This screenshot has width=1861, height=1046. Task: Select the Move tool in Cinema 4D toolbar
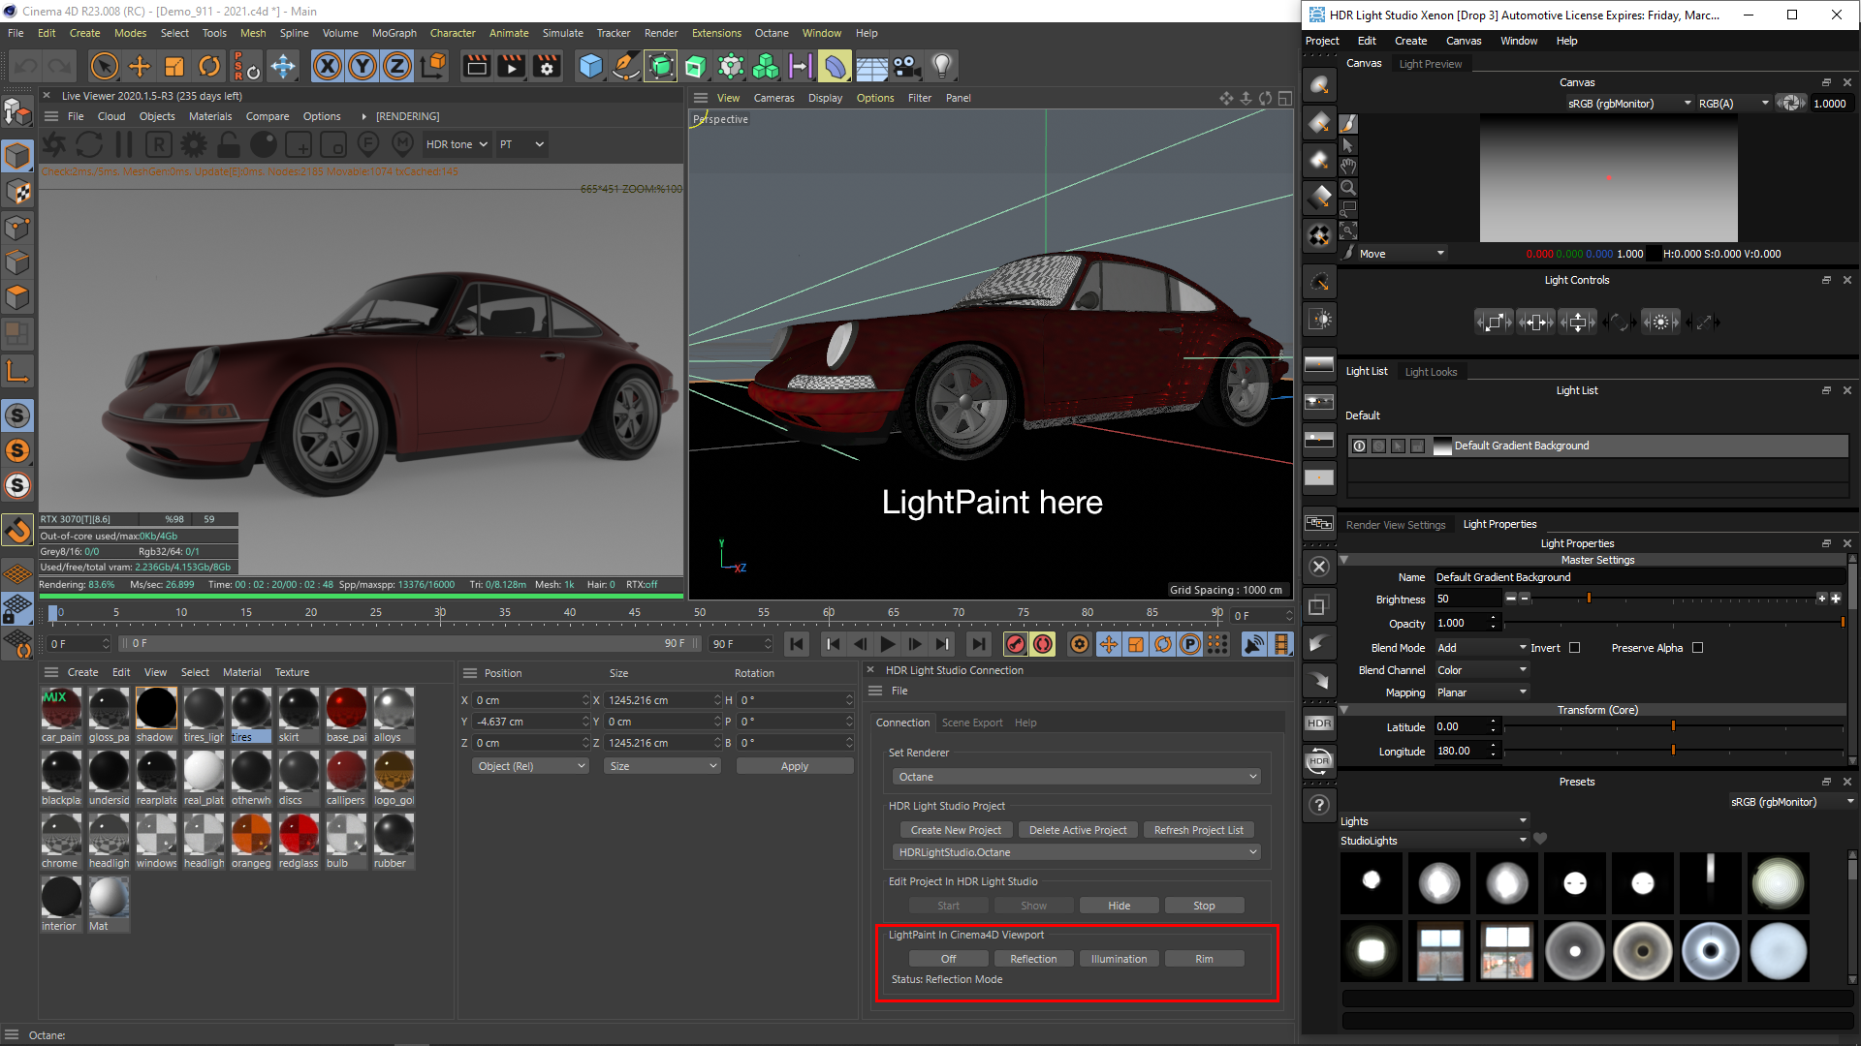pos(140,66)
